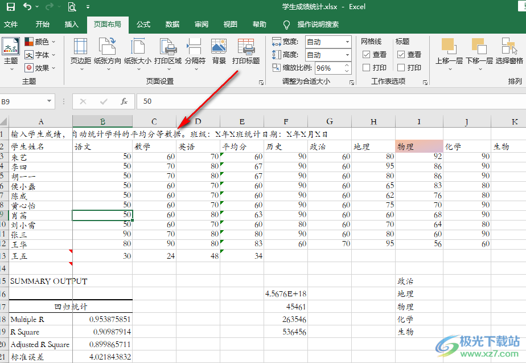This screenshot has width=526, height=363.
Task: Click cell 物理 with pink fill
Action: click(419, 146)
